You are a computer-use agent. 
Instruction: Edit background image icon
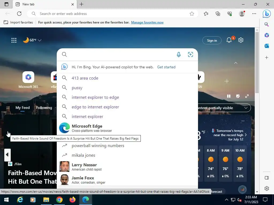pyautogui.click(x=238, y=96)
